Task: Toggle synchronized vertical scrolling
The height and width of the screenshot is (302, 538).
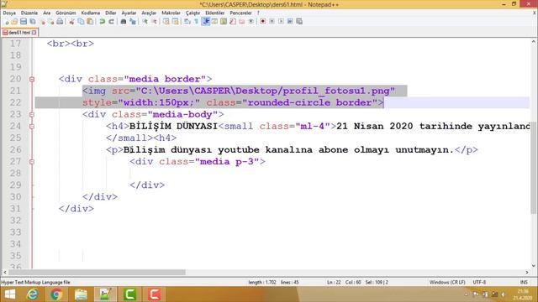Action: click(x=166, y=22)
